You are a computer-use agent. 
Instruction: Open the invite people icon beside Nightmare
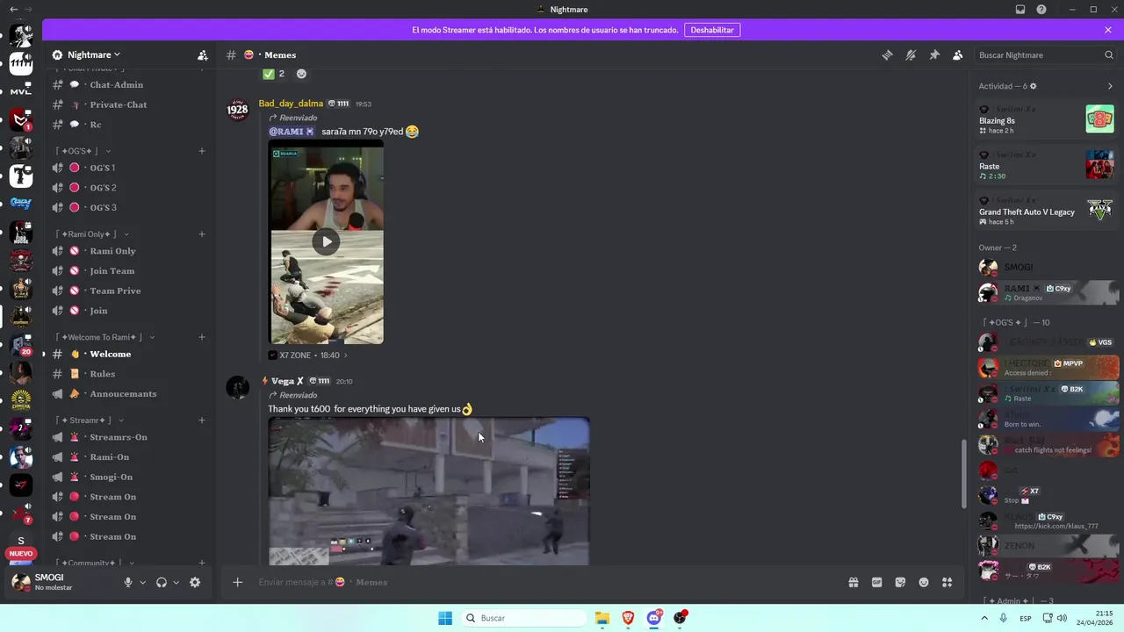pos(202,54)
